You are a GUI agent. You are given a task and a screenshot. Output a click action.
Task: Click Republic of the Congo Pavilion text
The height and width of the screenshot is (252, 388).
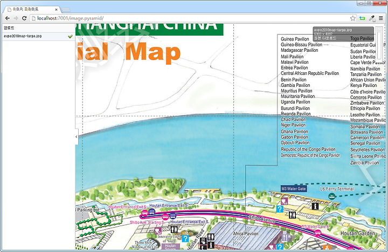[308, 149]
